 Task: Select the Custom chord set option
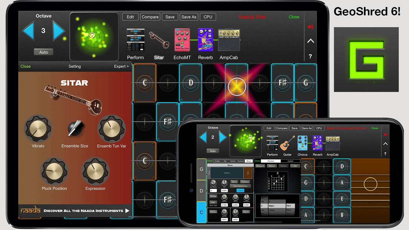point(290,161)
